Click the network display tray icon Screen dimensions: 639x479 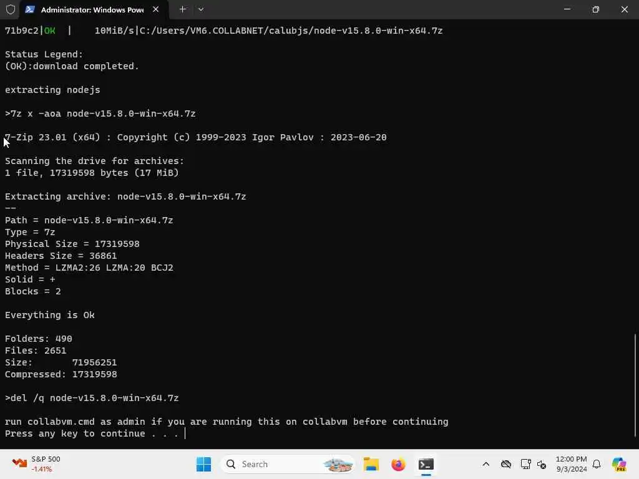point(525,464)
